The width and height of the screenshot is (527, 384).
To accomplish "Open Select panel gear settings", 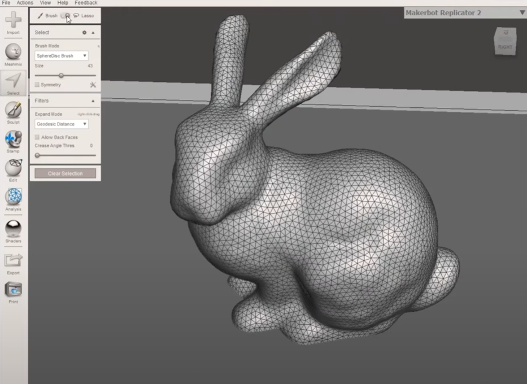I will click(x=84, y=33).
